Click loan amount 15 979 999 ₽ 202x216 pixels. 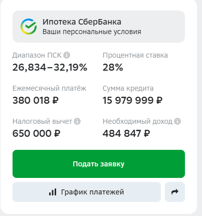[132, 100]
